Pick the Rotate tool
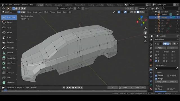Viewport: 180px width, 101px height. coord(9,33)
